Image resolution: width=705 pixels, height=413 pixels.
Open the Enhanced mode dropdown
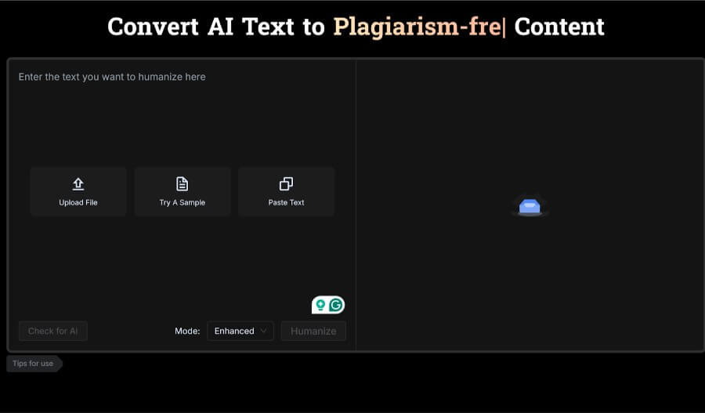click(240, 331)
